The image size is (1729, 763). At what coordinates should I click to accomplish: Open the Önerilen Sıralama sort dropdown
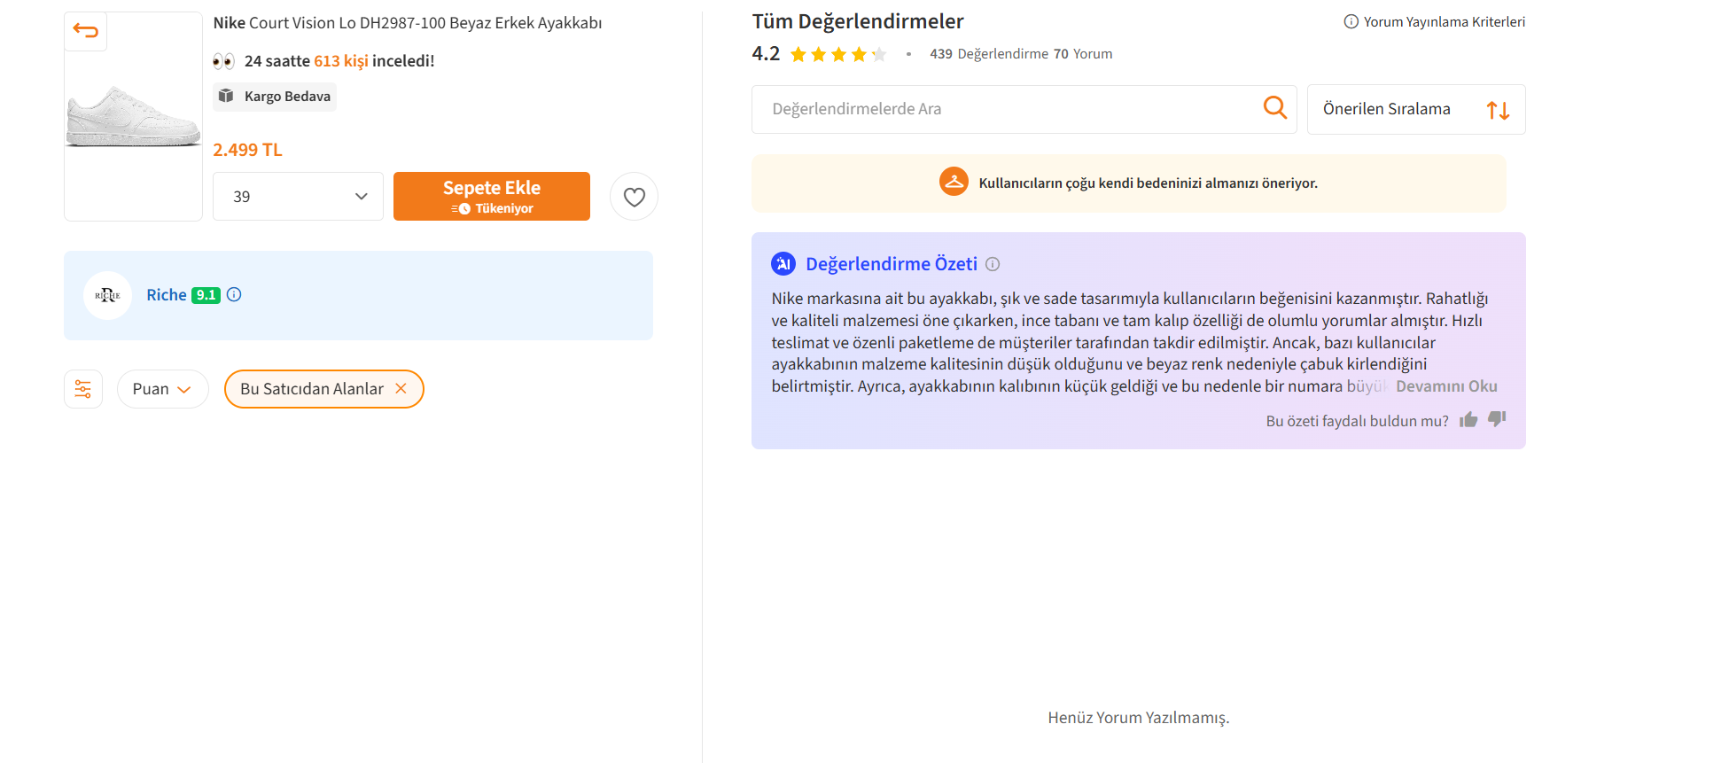pyautogui.click(x=1416, y=109)
